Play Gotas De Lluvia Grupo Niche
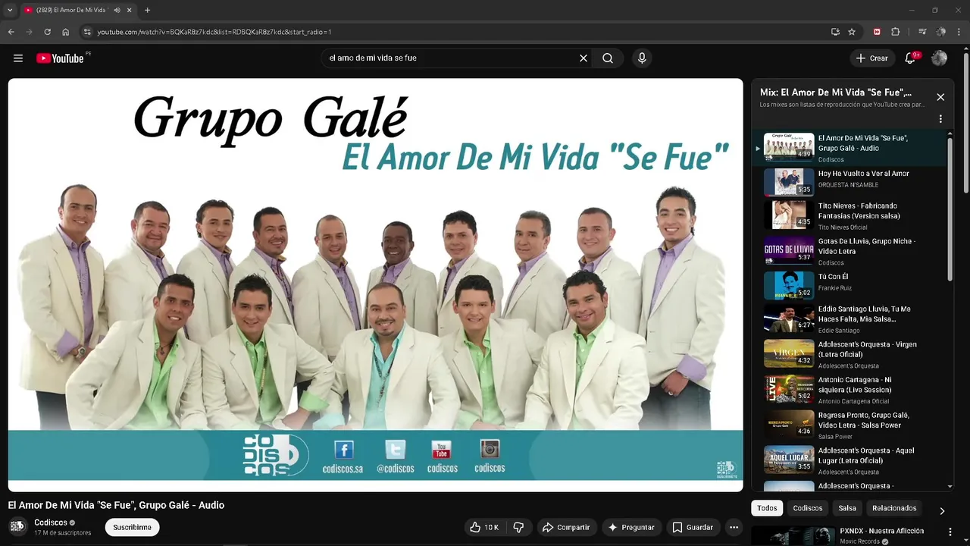This screenshot has height=546, width=970. click(x=849, y=250)
